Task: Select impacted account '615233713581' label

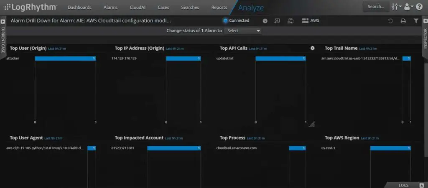Action: [122, 148]
